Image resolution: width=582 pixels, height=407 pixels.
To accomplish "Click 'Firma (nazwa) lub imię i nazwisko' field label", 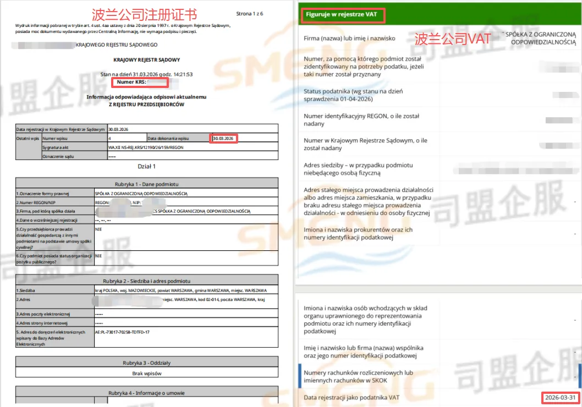I will tap(349, 38).
